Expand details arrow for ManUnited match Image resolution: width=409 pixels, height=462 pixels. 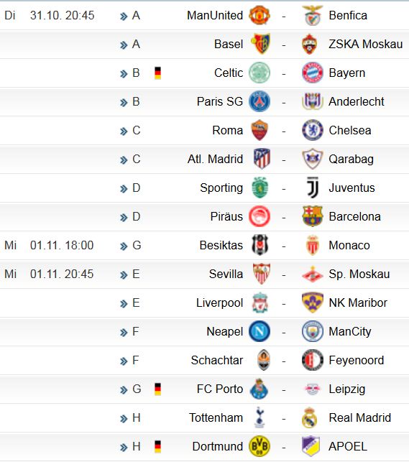[x=124, y=17]
